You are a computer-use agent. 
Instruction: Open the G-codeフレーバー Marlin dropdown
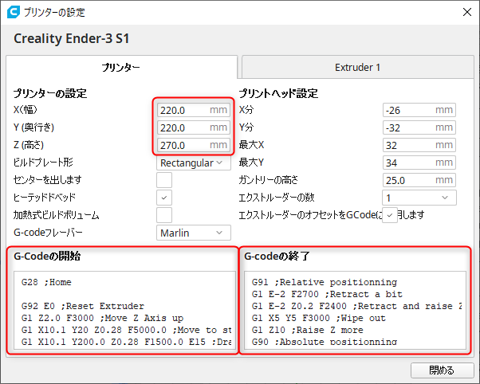(194, 233)
